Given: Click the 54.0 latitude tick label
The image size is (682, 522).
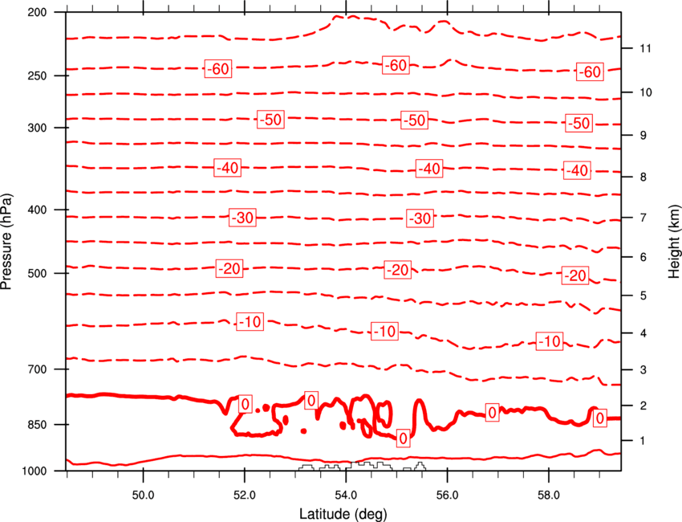Looking at the screenshot, I should [x=346, y=495].
